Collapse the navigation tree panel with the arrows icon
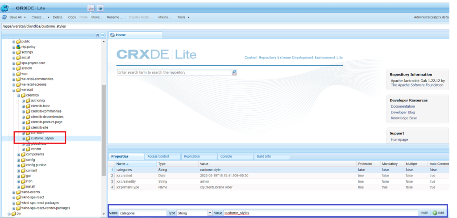 click(x=102, y=35)
